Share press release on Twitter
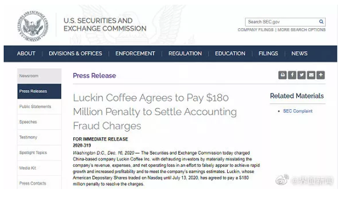Image resolution: width=342 pixels, height=199 pixels. (x=302, y=75)
